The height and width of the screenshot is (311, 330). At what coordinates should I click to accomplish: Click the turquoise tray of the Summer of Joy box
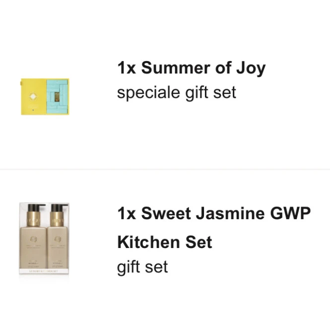(58, 97)
